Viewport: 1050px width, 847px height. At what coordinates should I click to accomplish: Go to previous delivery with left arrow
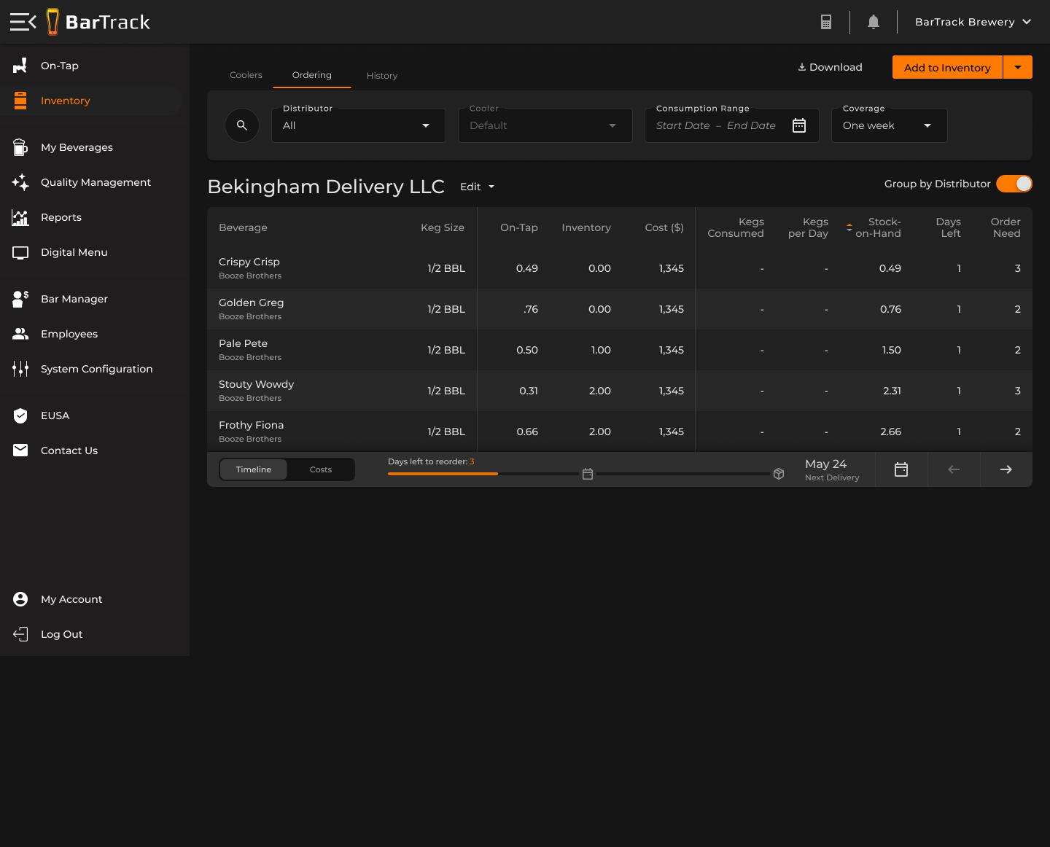point(954,469)
